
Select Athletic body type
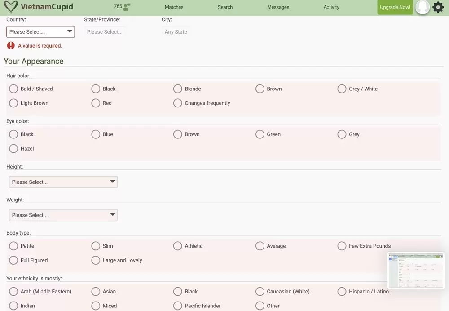178,246
